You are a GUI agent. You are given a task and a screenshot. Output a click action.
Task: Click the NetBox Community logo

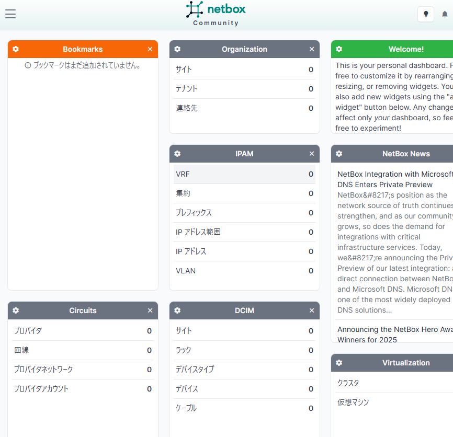point(216,14)
